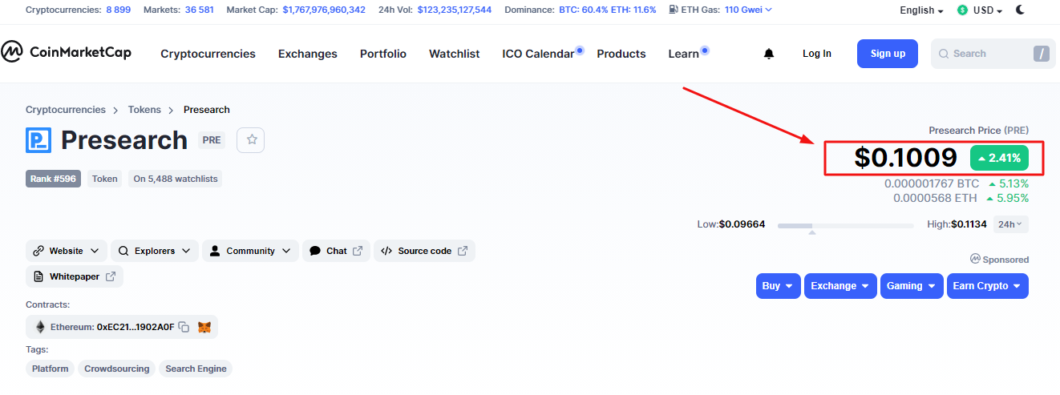Open the Earn Crypto dropdown
Image resolution: width=1060 pixels, height=395 pixels.
[988, 286]
